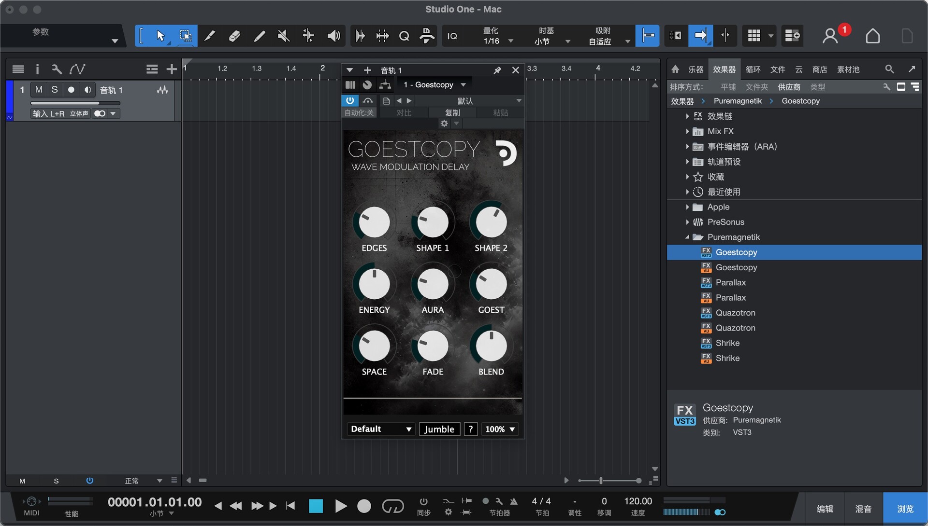Open user account icon with notification
928x526 pixels.
(830, 36)
